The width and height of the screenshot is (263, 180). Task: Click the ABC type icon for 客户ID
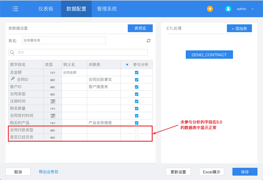tap(53, 87)
